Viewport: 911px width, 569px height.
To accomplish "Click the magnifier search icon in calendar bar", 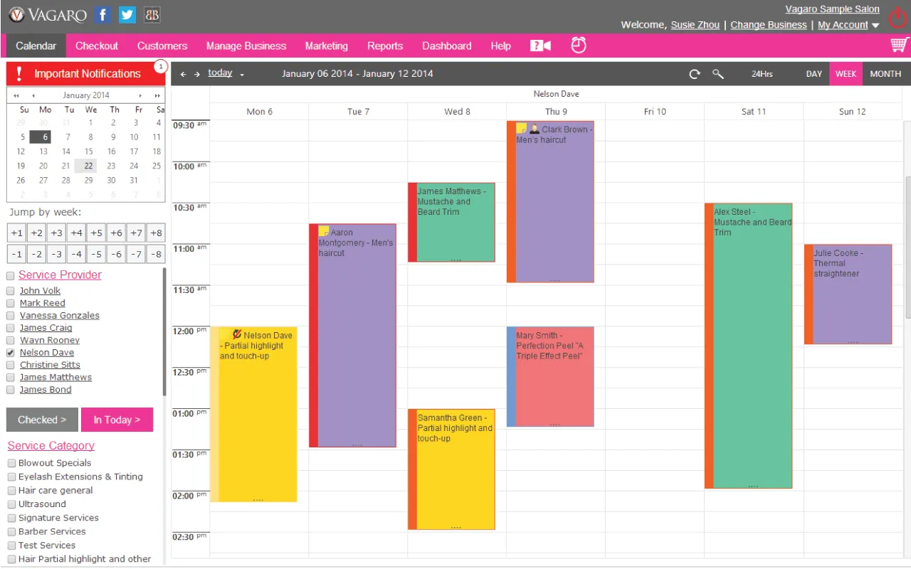I will click(718, 74).
